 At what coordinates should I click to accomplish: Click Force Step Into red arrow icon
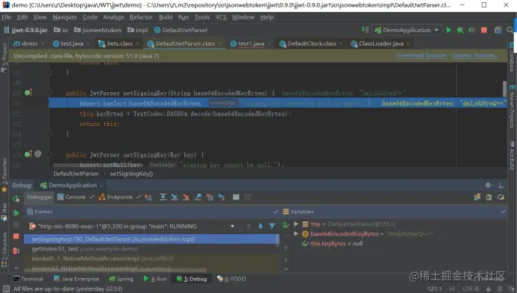186,197
